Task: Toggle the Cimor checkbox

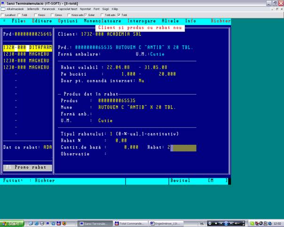Action: pyautogui.click(x=52, y=15)
